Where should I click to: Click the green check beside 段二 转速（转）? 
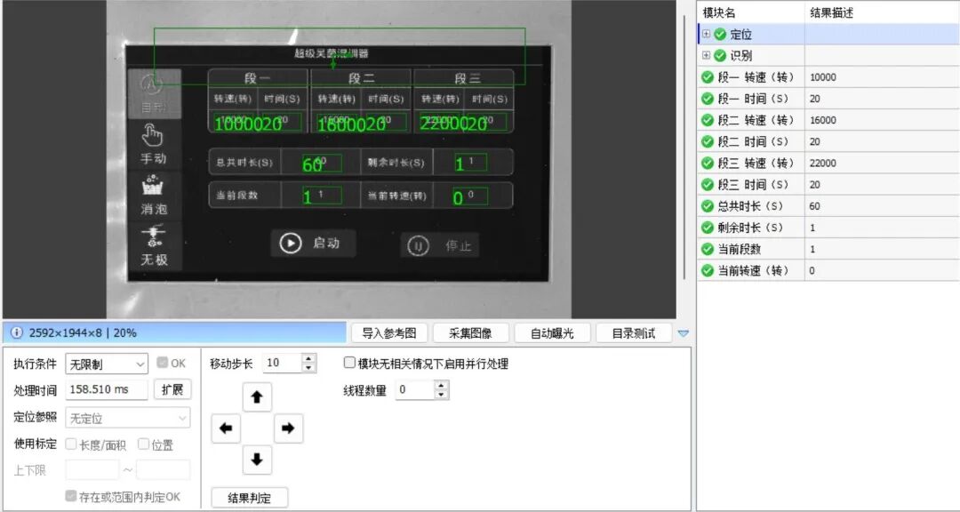(x=708, y=120)
